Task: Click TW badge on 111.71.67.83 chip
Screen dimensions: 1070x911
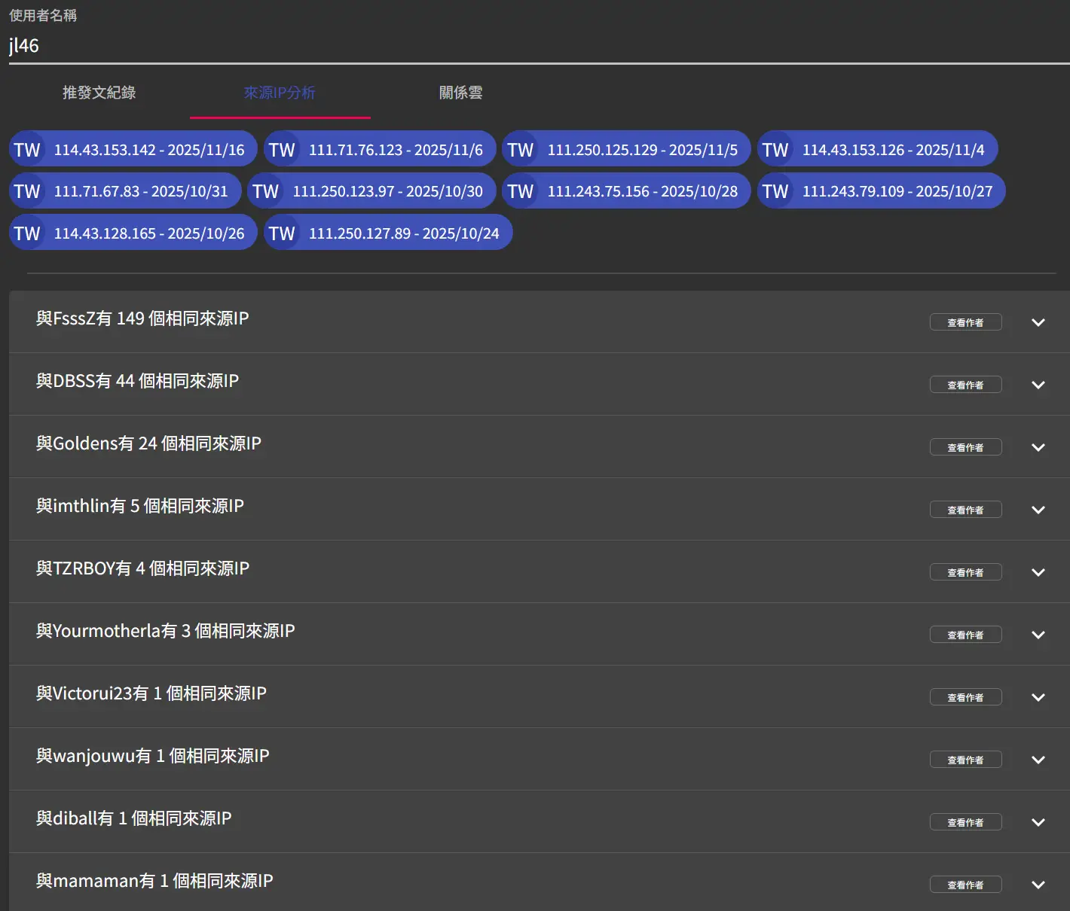Action: pos(27,191)
